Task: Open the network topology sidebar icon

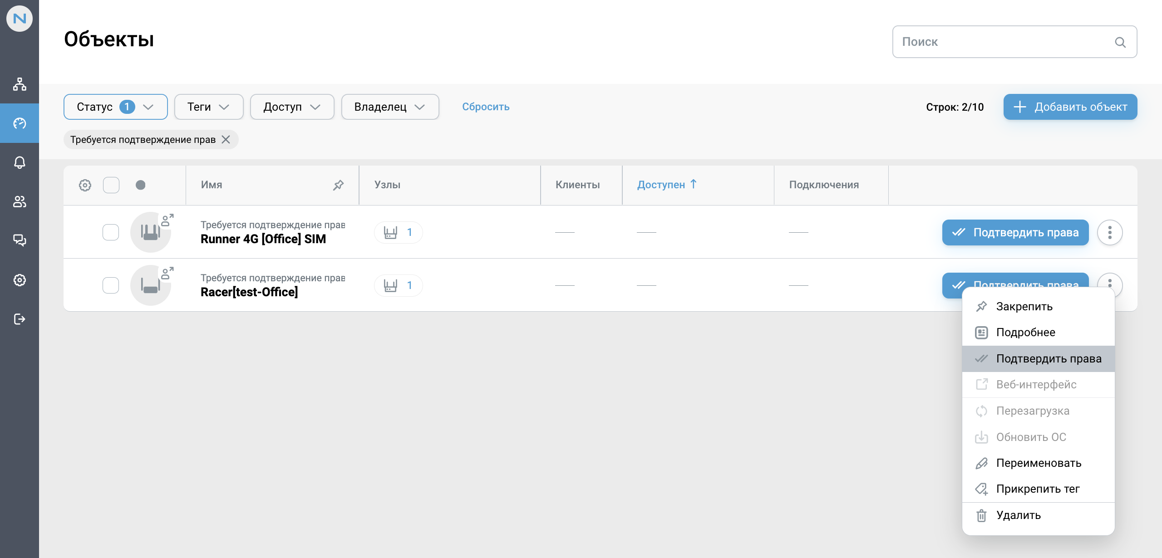Action: point(20,84)
